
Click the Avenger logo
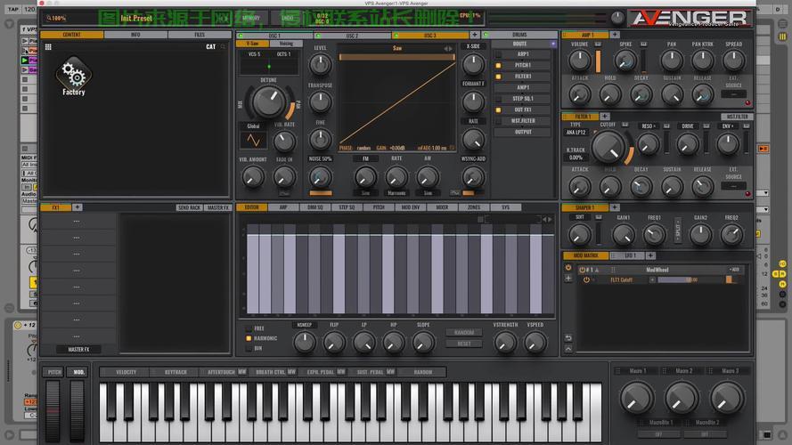click(690, 18)
